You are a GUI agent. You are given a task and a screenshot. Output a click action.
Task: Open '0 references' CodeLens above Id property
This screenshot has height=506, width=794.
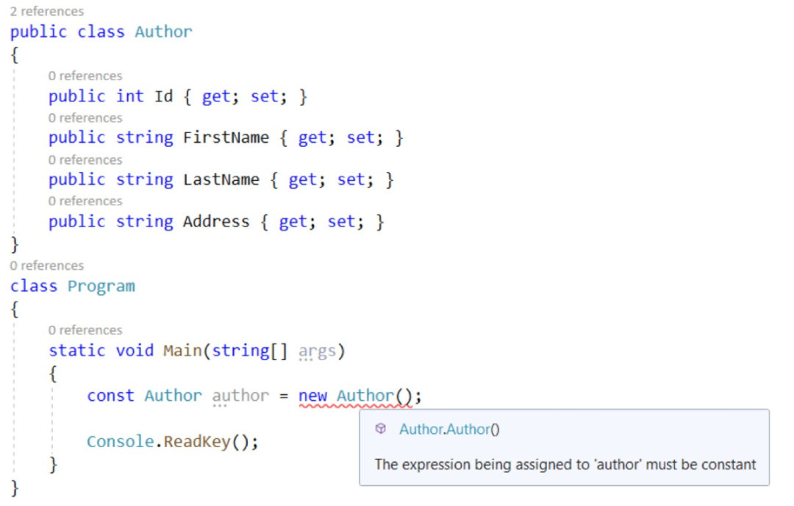(85, 76)
